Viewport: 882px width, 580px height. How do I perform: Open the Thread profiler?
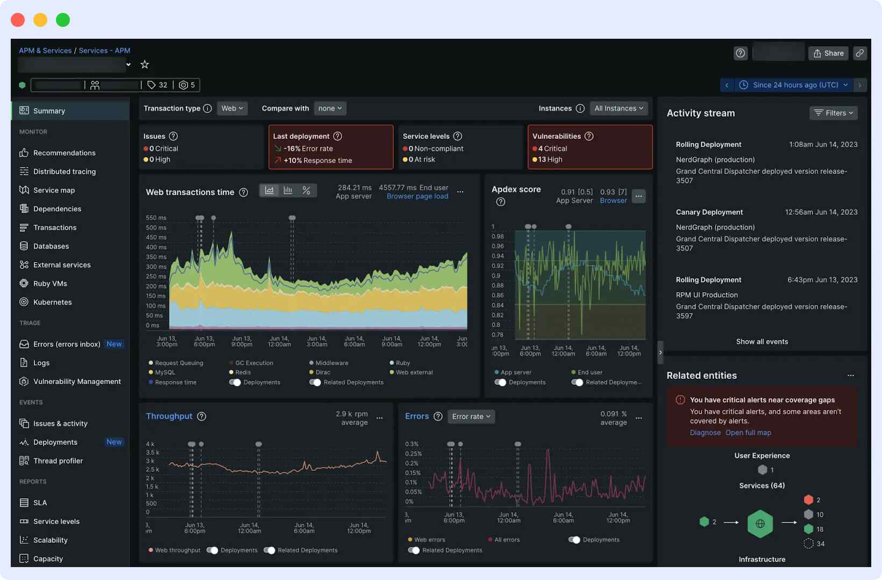point(57,461)
